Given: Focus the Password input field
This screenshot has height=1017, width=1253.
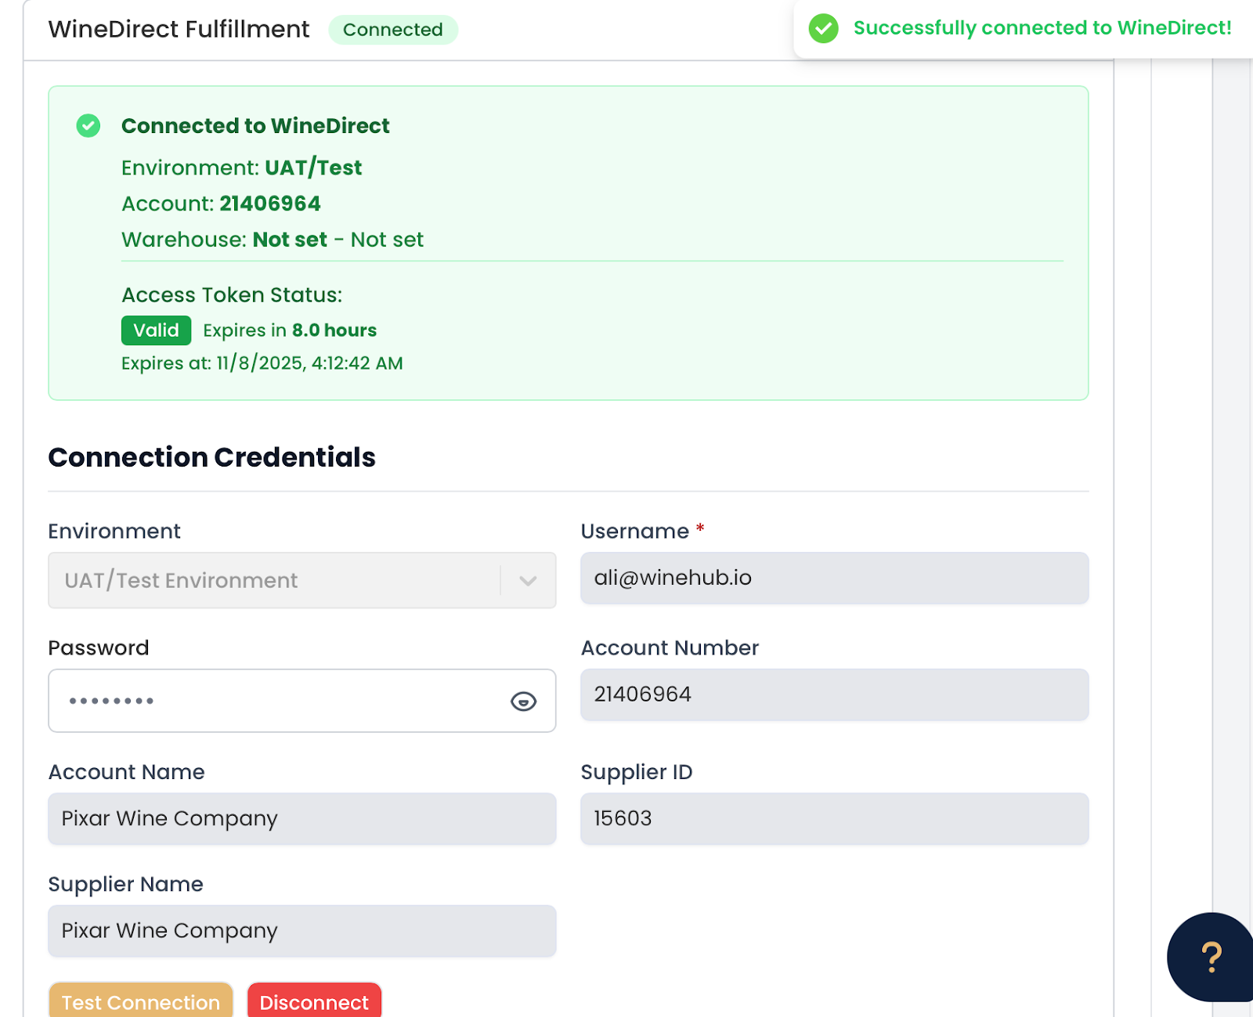Looking at the screenshot, I should 302,701.
